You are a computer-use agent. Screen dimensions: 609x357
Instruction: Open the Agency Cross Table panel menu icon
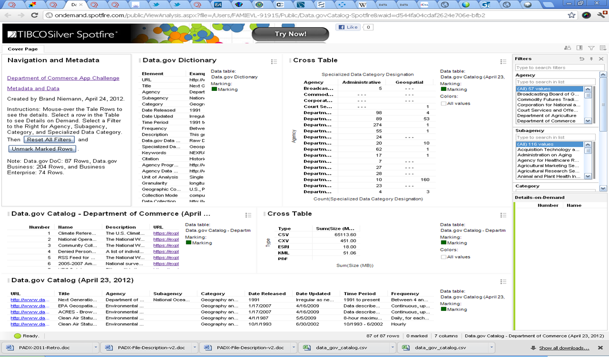[x=503, y=62]
